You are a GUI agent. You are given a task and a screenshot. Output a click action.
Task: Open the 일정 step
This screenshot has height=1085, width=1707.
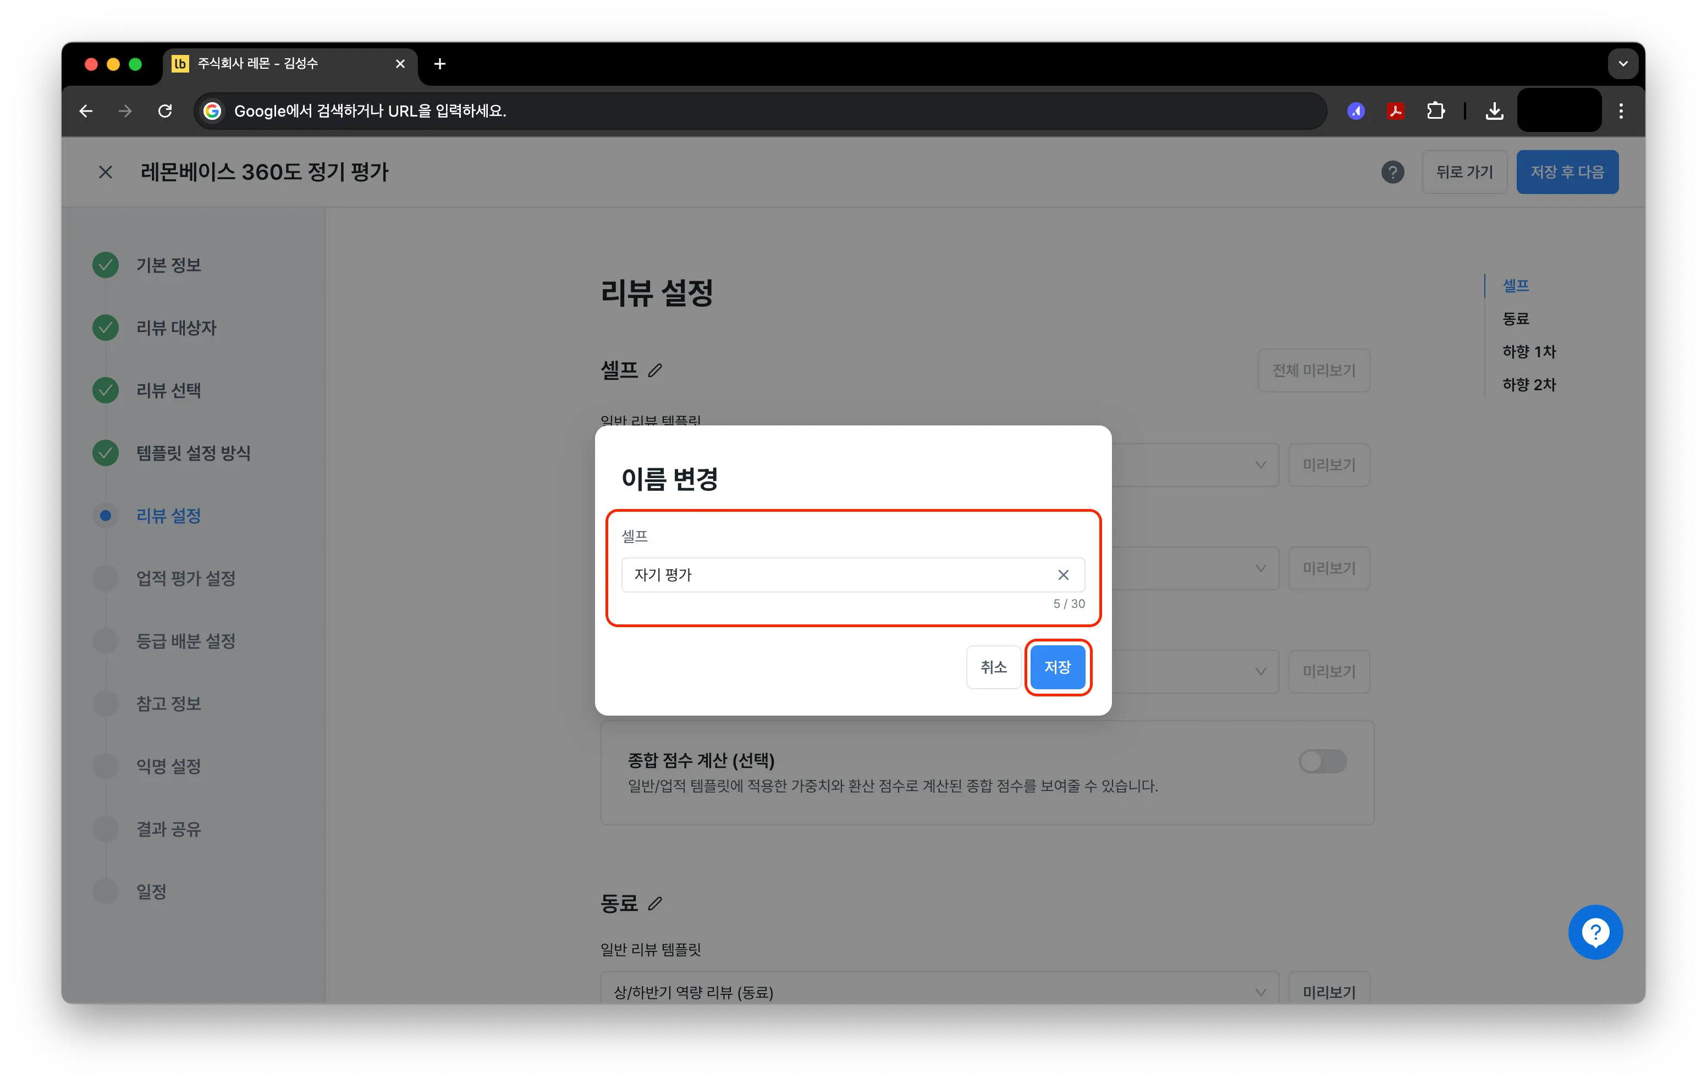(151, 892)
